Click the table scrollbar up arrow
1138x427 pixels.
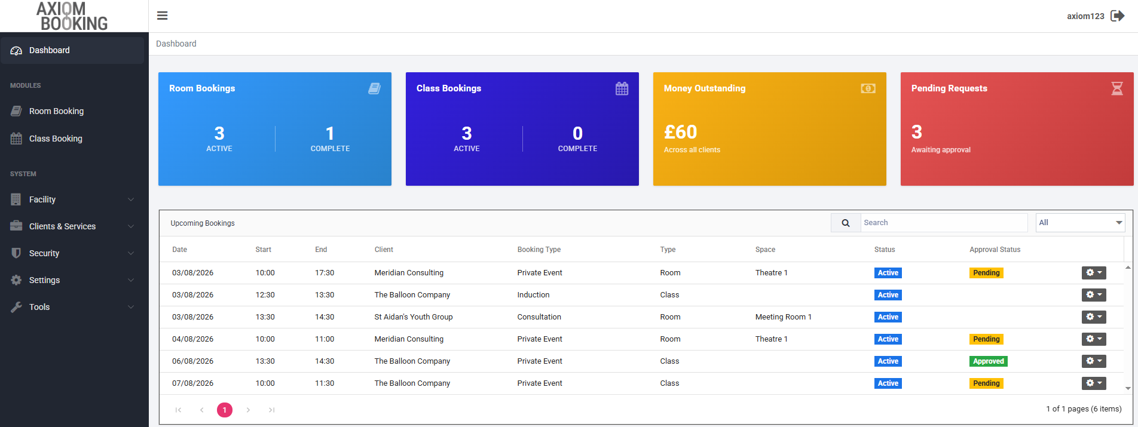tap(1128, 267)
